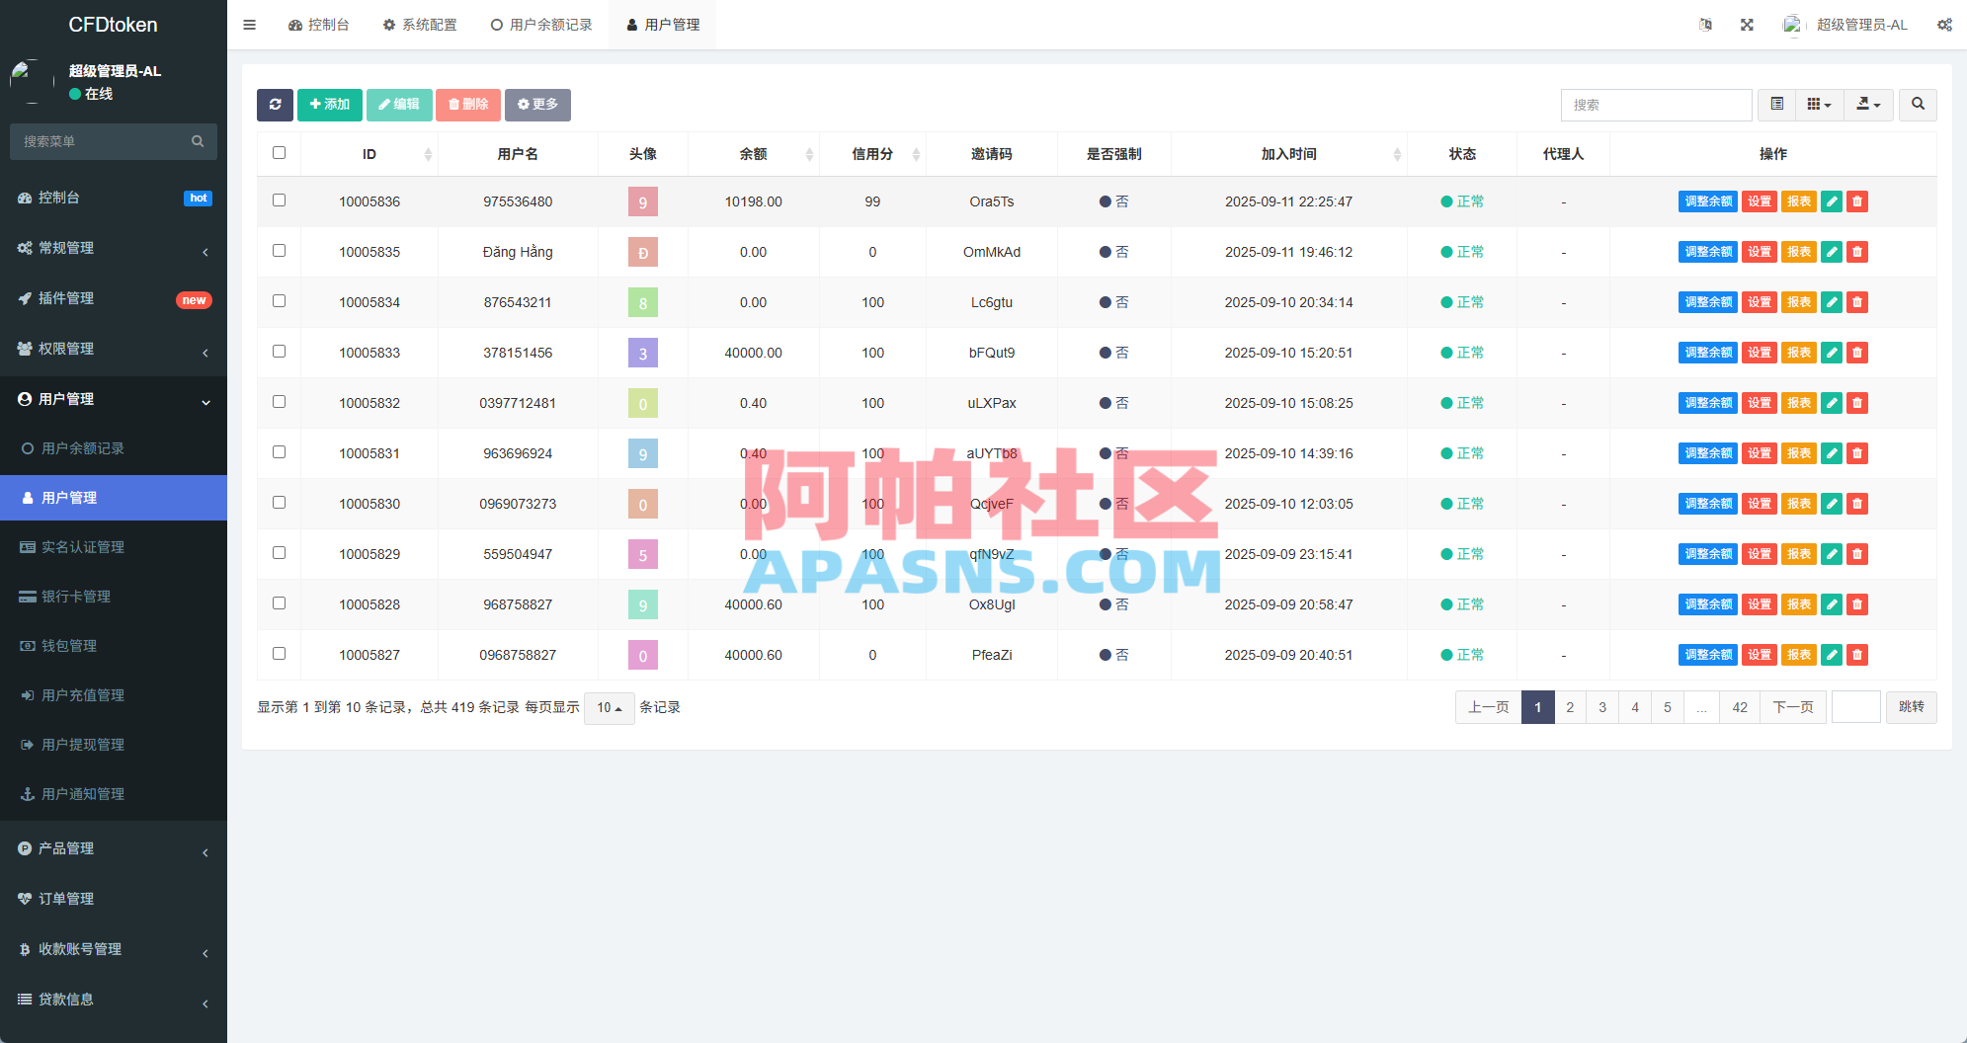Check the checkbox for user 10005828
The image size is (1967, 1043).
coord(279,603)
